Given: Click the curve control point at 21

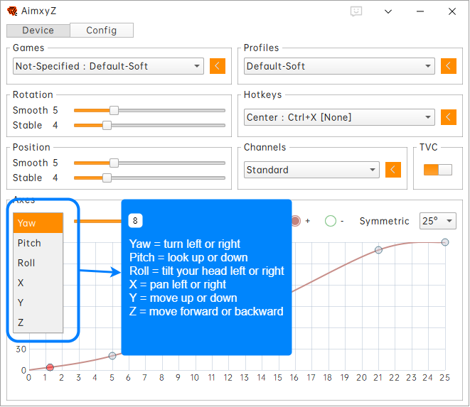Looking at the screenshot, I should click(x=378, y=250).
